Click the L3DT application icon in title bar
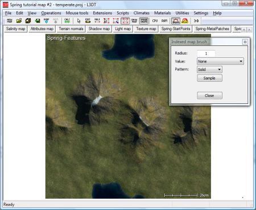Viewport: 256px width, 210px height. pyautogui.click(x=6, y=5)
